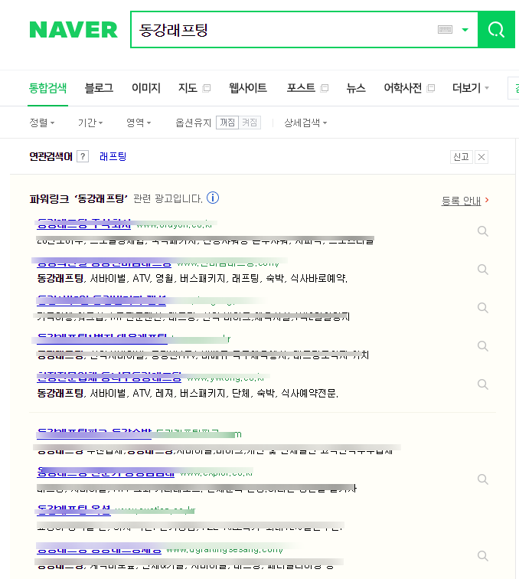
Task: Click the magnifier icon for the first ad
Action: 483,231
